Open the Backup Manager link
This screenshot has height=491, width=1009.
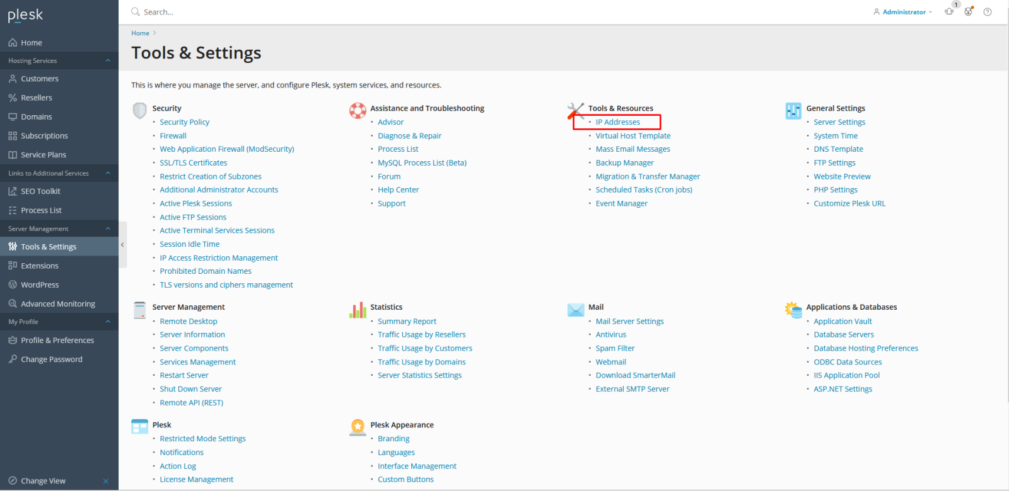tap(624, 163)
